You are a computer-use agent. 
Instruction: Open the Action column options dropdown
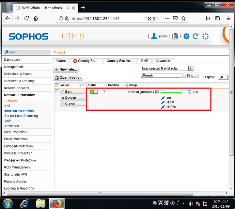[x=82, y=85]
